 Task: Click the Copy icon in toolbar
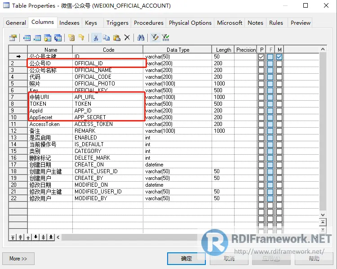coord(106,38)
